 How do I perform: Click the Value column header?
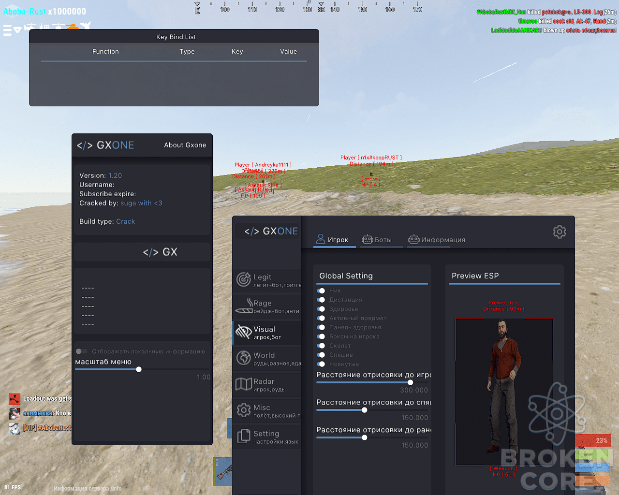point(289,52)
